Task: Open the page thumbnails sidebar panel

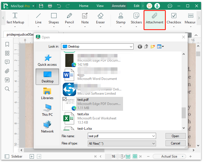Action: (7, 53)
